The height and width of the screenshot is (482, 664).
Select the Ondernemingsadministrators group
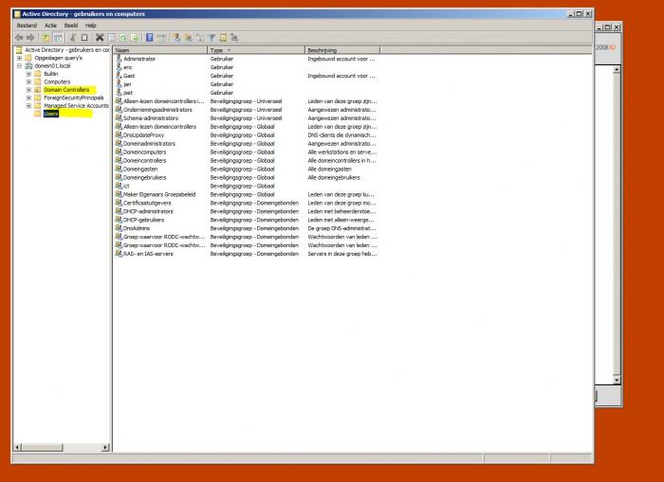pyautogui.click(x=246, y=110)
